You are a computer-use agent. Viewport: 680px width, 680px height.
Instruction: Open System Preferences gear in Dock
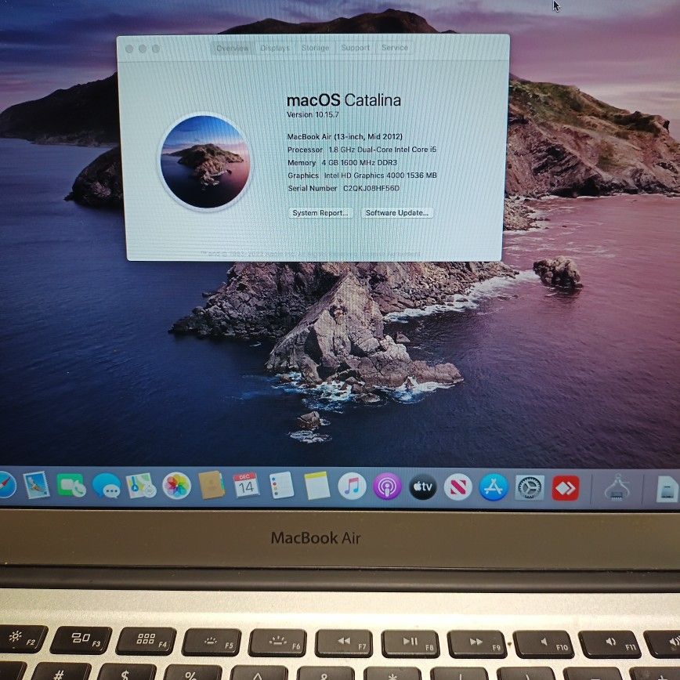tap(530, 487)
